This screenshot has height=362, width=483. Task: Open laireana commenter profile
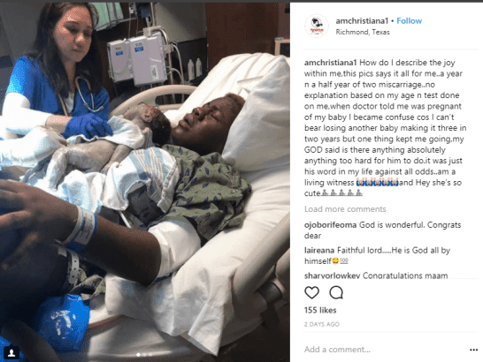(319, 251)
